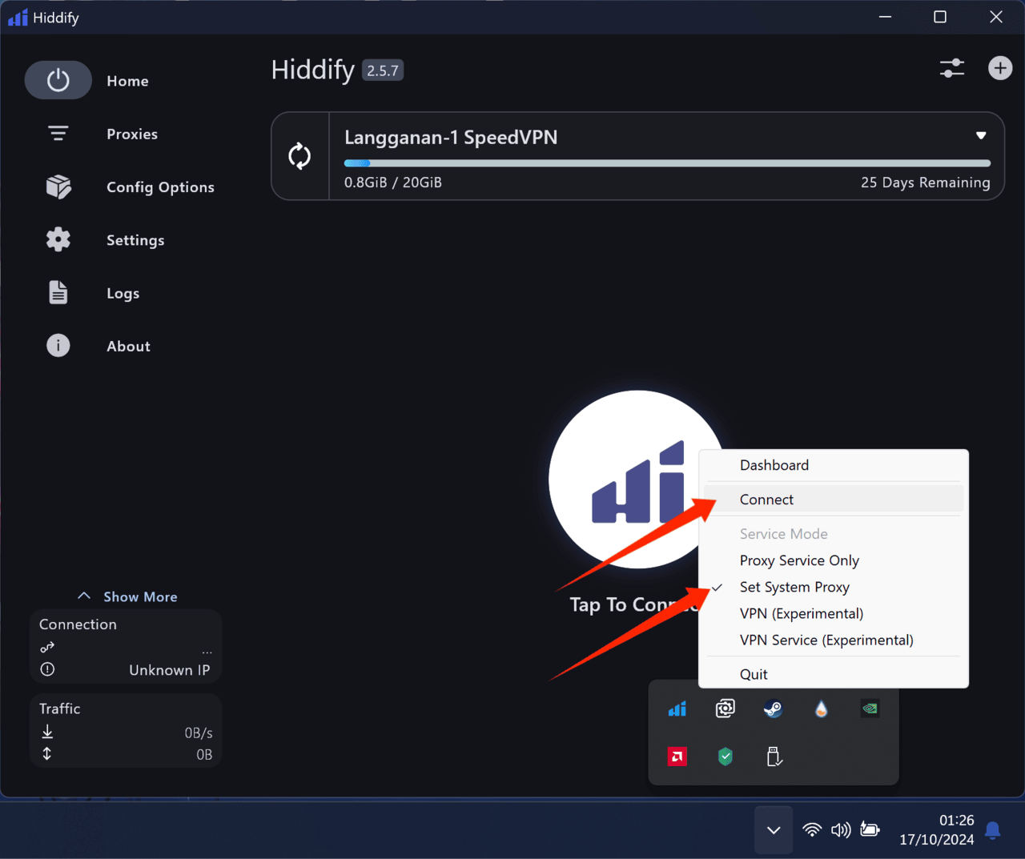Screen dimensions: 1025x859
Task: Switch to the Settings label
Action: point(135,240)
